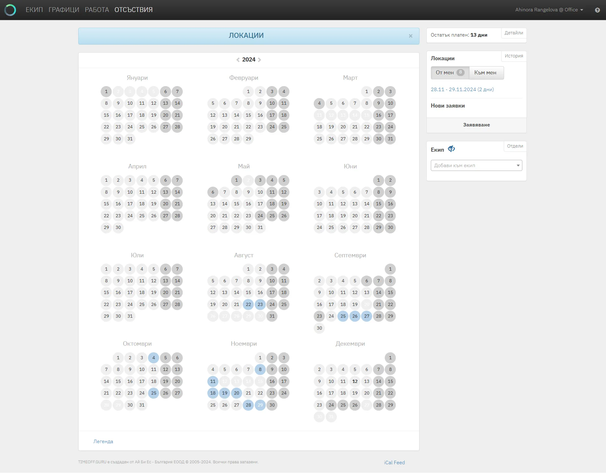Open the ОТСЪСТВИЯ menu
This screenshot has height=473, width=606.
click(134, 10)
